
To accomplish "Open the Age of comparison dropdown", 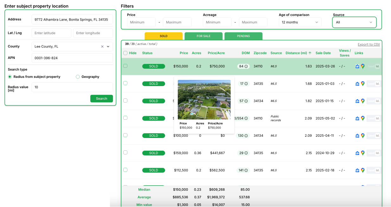I will coord(300,22).
